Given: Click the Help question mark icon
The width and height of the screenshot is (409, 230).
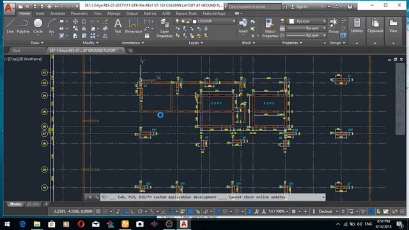Looking at the screenshot, I should pyautogui.click(x=350, y=6).
